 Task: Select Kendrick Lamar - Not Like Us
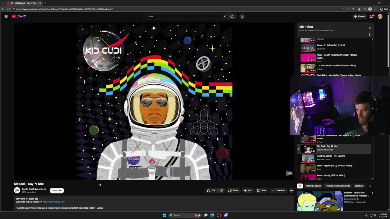(331, 156)
